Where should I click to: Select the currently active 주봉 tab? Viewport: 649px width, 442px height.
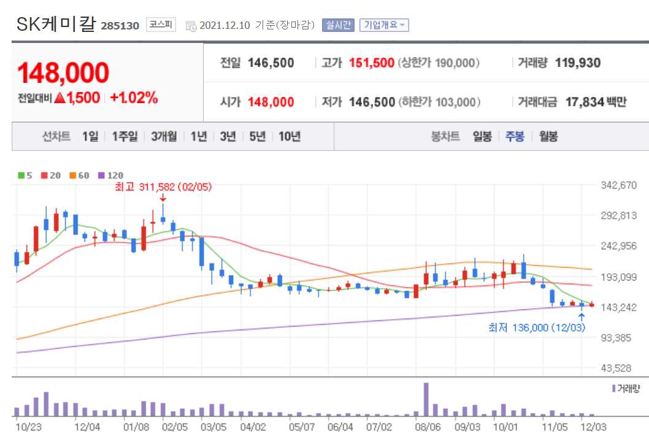[x=515, y=137]
